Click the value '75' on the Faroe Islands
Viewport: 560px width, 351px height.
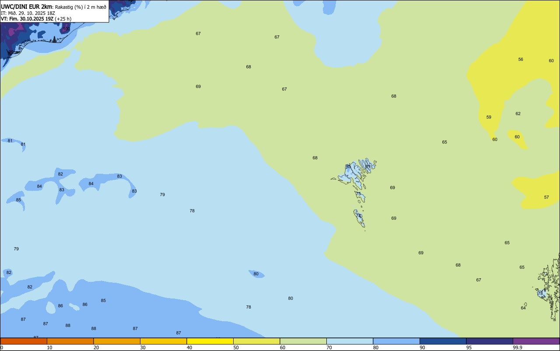358,194
